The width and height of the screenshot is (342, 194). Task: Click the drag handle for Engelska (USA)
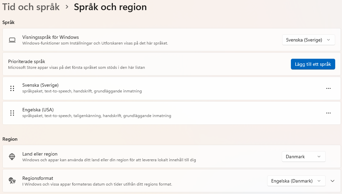pyautogui.click(x=12, y=113)
